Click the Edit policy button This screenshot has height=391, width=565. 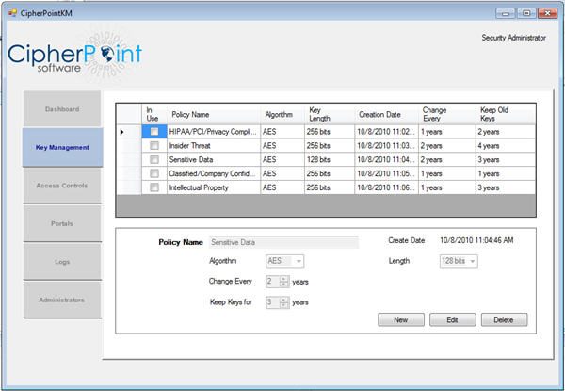[x=453, y=319]
